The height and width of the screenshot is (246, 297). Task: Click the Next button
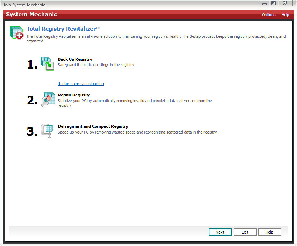220,232
